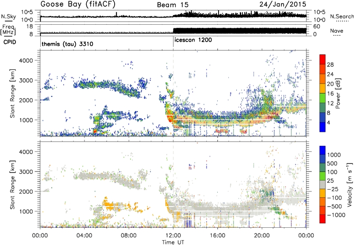Click the '-1000' tick on the Velocity scale
The image size is (354, 245).
coord(336,215)
